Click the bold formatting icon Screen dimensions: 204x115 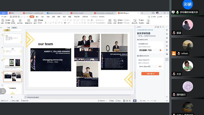pyautogui.click(x=45, y=23)
